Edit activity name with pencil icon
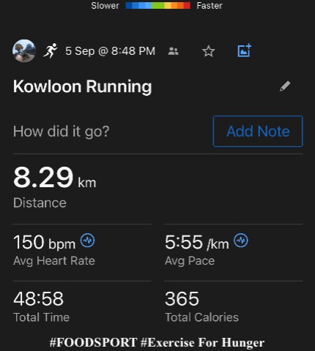The width and height of the screenshot is (315, 351). point(285,86)
